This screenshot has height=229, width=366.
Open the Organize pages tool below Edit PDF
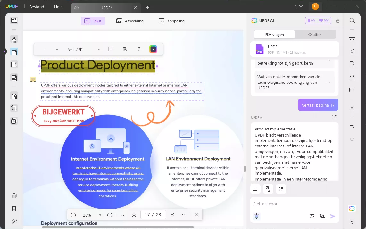pos(14,64)
